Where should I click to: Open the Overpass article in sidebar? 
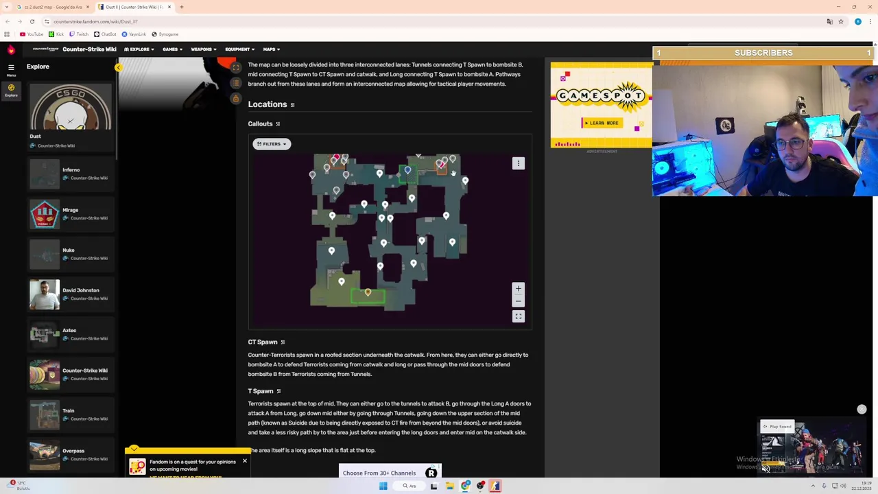[x=70, y=455]
